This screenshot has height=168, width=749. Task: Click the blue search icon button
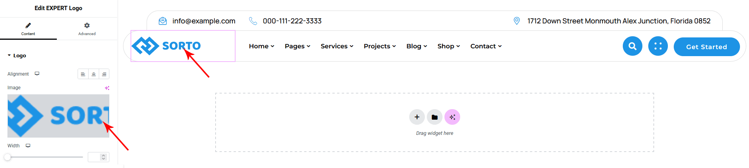click(632, 46)
